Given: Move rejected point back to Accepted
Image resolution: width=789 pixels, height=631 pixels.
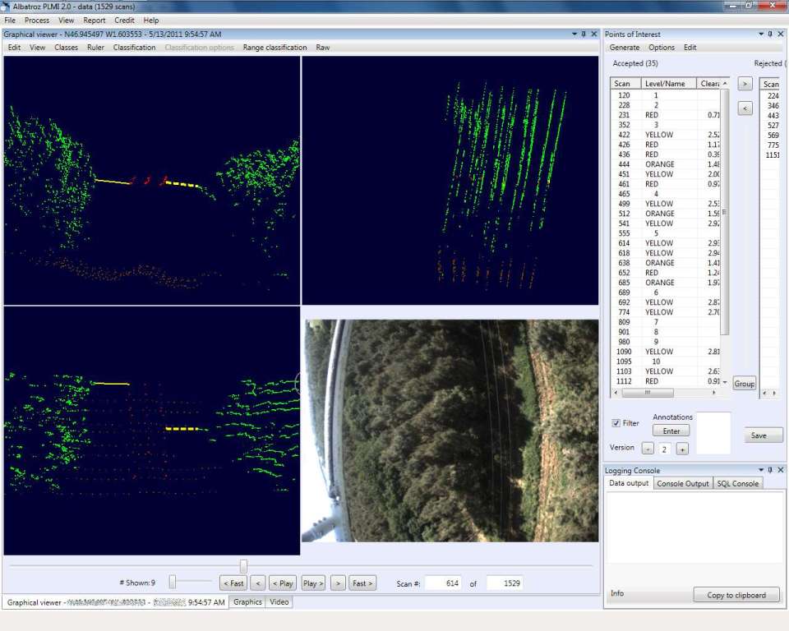Looking at the screenshot, I should click(x=745, y=108).
